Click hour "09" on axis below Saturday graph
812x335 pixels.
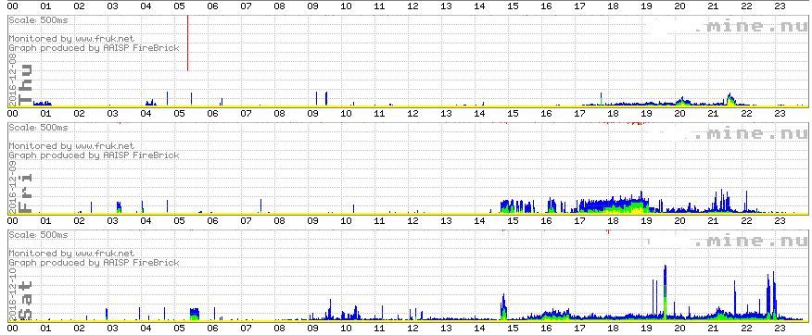coord(312,329)
